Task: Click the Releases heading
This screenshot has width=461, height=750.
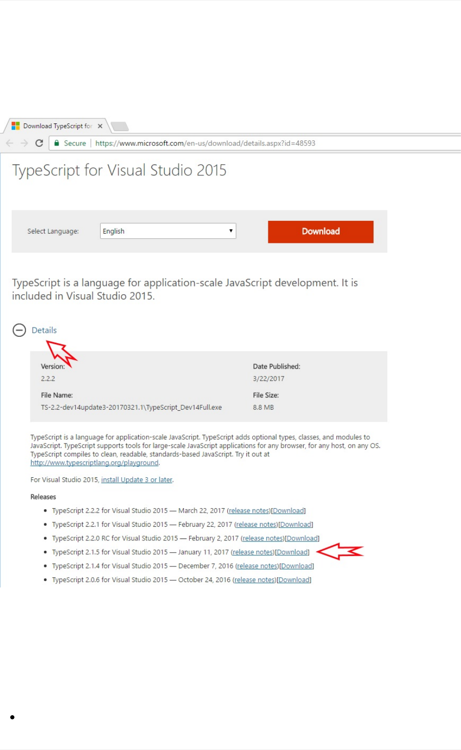Action: pyautogui.click(x=43, y=497)
